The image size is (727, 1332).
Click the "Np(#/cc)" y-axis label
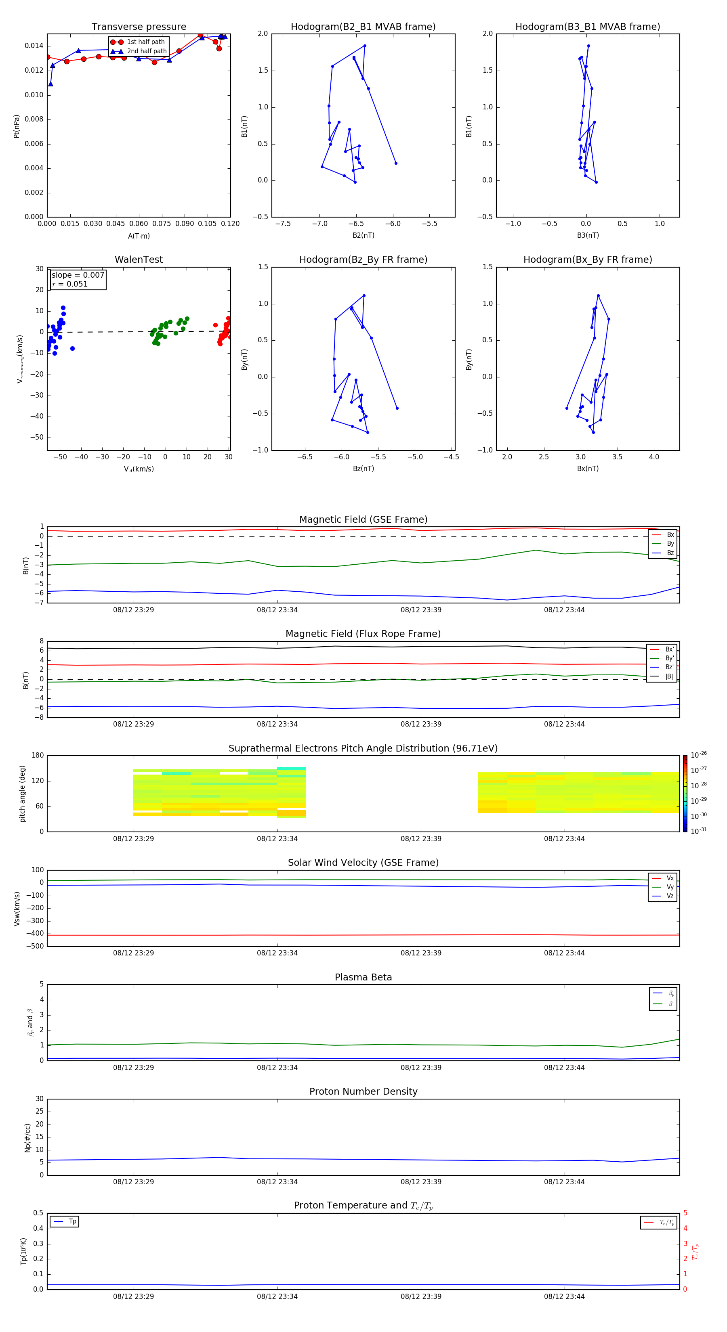click(x=27, y=1137)
